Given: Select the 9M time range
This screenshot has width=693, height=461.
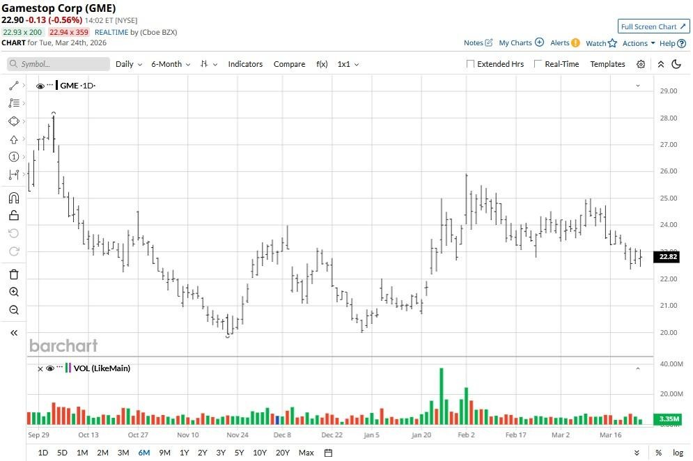Looking at the screenshot, I should click(x=164, y=453).
